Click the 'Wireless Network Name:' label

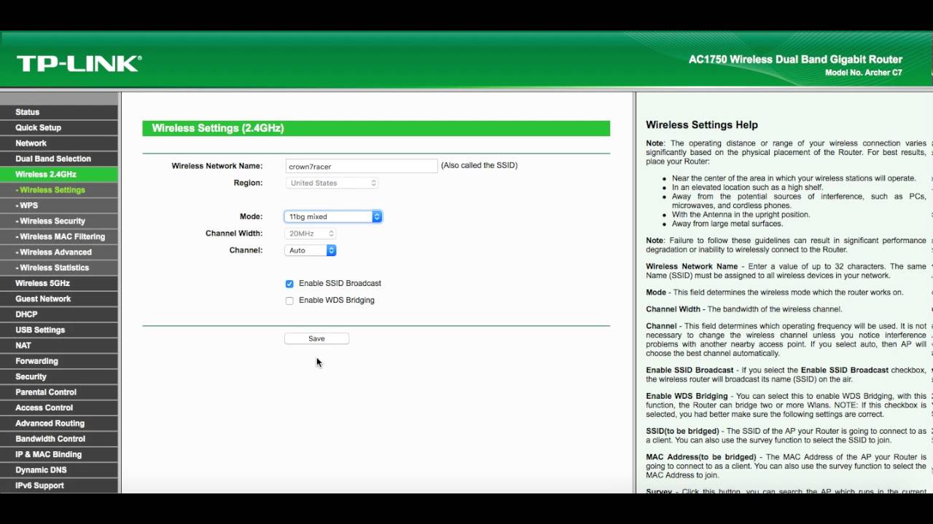[x=217, y=166]
